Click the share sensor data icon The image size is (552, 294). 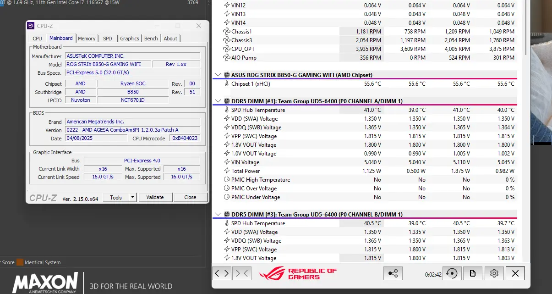click(393, 273)
